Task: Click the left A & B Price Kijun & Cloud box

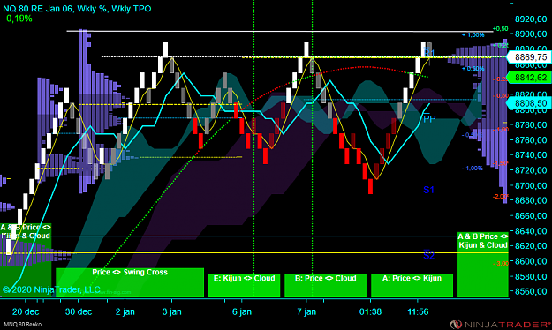Action: (26, 260)
